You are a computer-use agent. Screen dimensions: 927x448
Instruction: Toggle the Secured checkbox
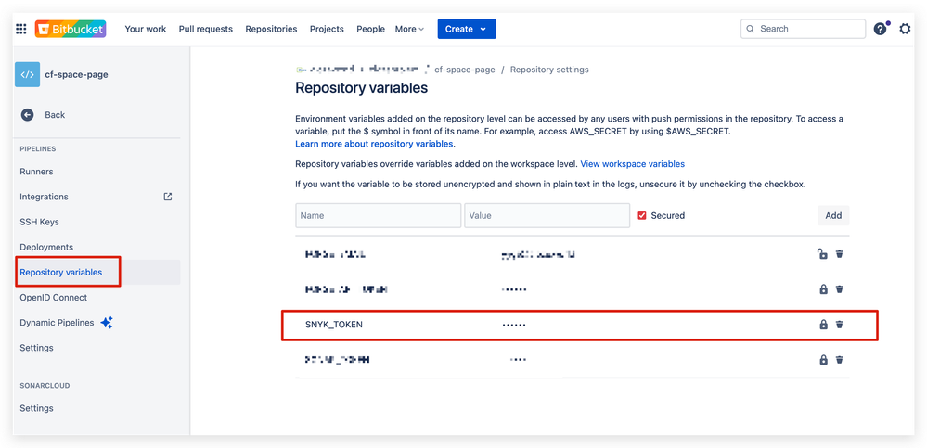click(x=642, y=216)
